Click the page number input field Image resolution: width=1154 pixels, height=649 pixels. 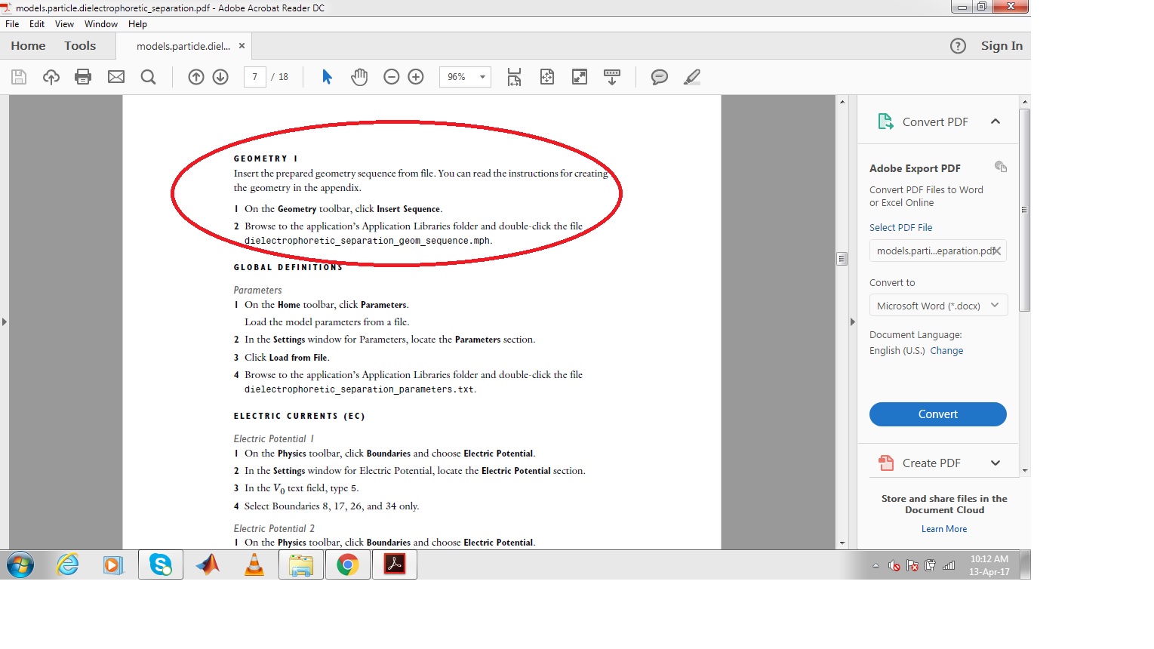click(x=255, y=77)
